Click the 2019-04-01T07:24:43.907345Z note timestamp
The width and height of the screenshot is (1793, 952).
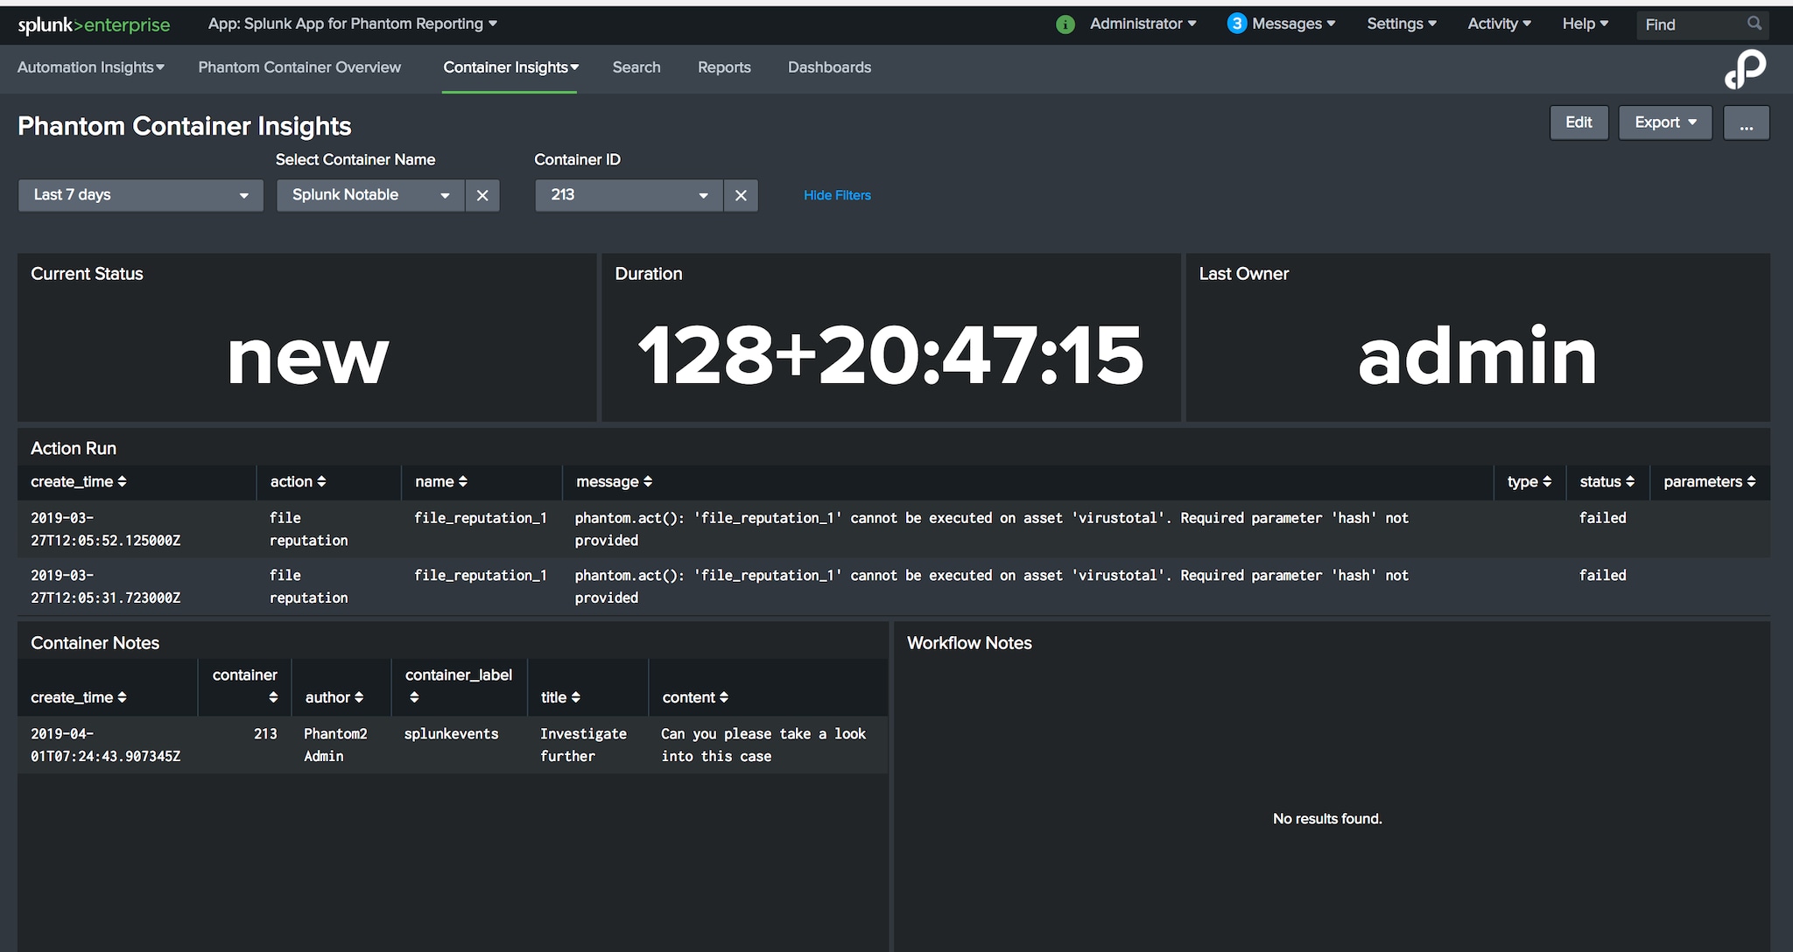tap(106, 745)
